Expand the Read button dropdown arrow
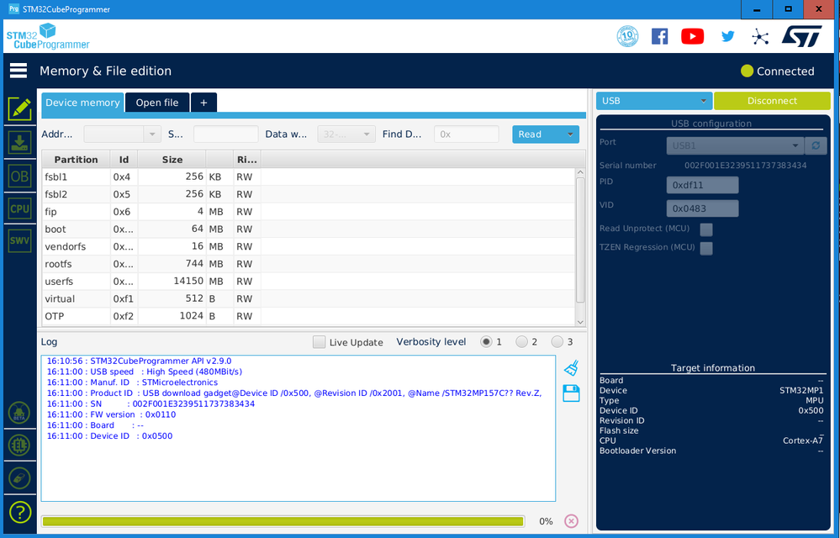This screenshot has width=840, height=538. point(570,134)
